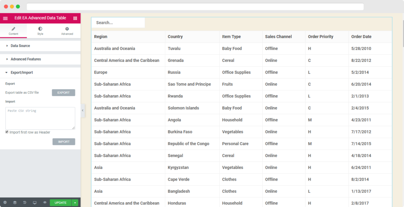Click the Bangladesh cell

pos(192,191)
